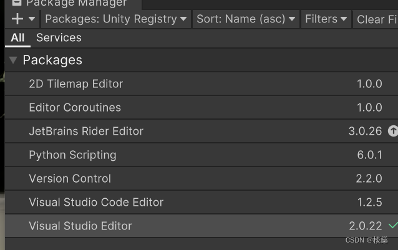This screenshot has height=250, width=398.
Task: Click the Clear Filters button
Action: tap(376, 19)
